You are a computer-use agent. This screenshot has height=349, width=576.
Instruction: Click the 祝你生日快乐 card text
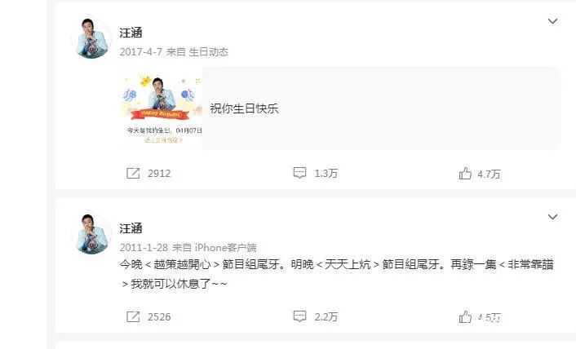[244, 108]
